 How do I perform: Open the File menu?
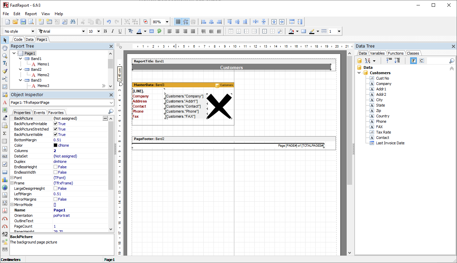tap(6, 14)
